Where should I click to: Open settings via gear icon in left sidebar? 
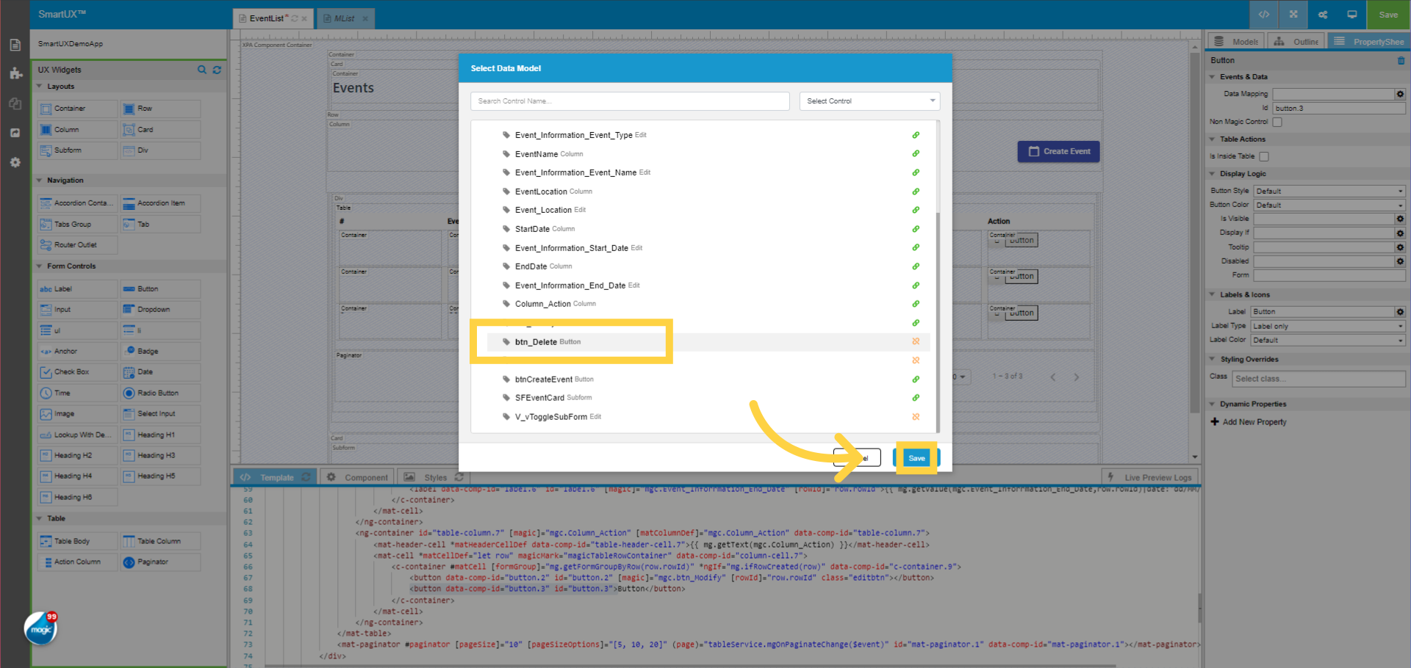coord(15,162)
